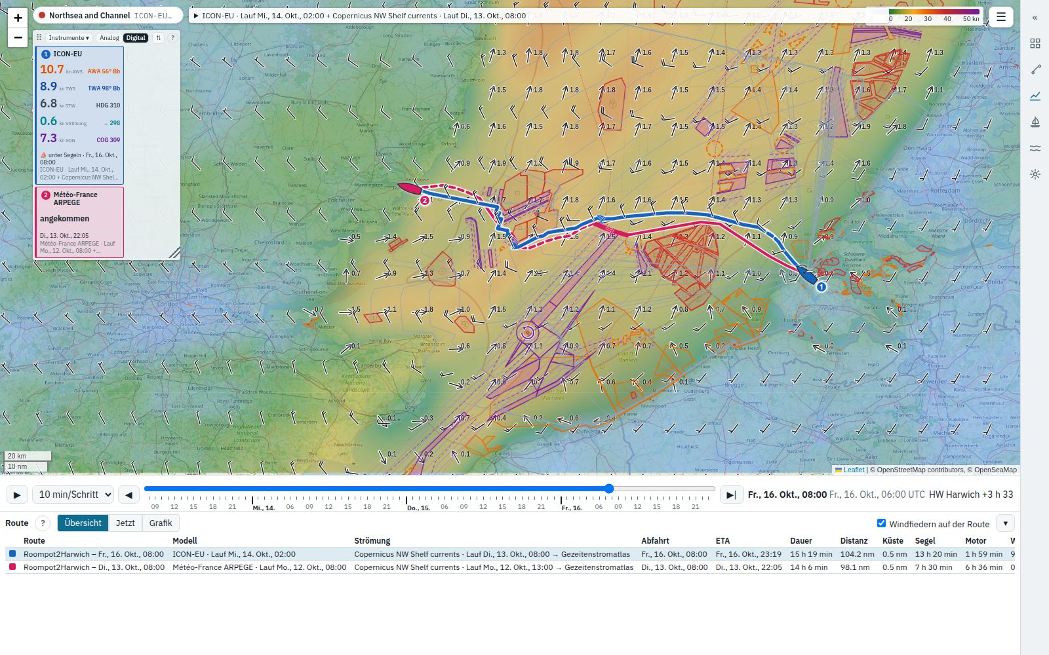1049x655 pixels.
Task: Open the Instrumente dropdown
Action: click(69, 38)
